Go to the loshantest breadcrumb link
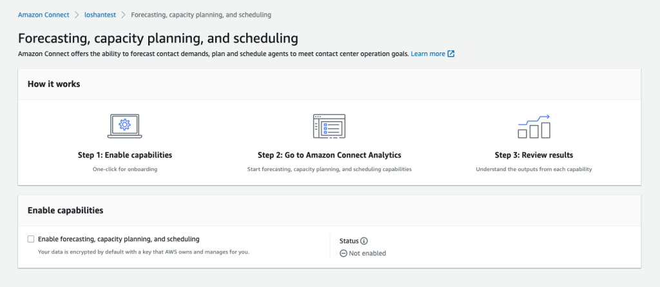 pyautogui.click(x=99, y=14)
